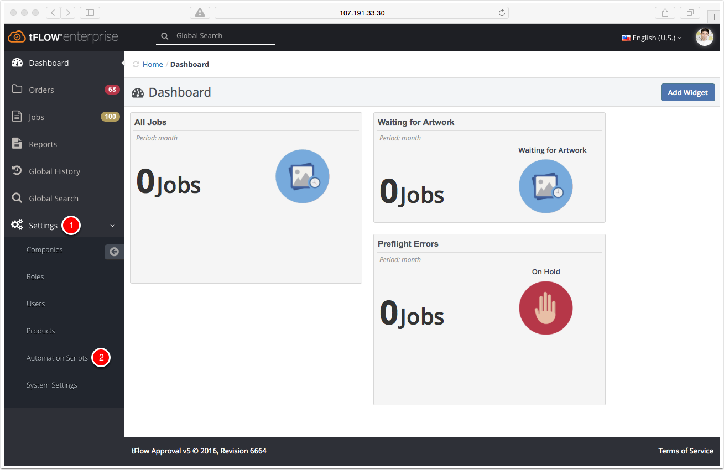The height and width of the screenshot is (470, 724).
Task: Click the browser page reload icon
Action: [x=502, y=13]
